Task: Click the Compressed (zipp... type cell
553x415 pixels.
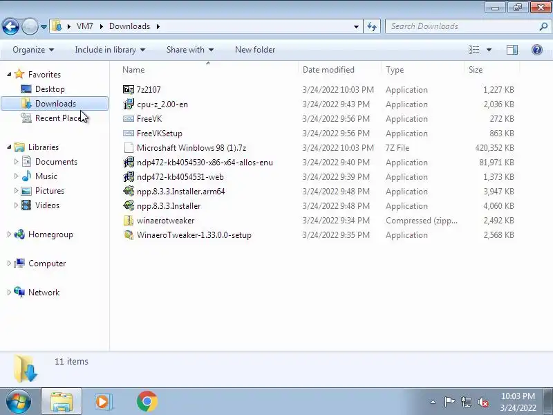Action: pyautogui.click(x=422, y=221)
